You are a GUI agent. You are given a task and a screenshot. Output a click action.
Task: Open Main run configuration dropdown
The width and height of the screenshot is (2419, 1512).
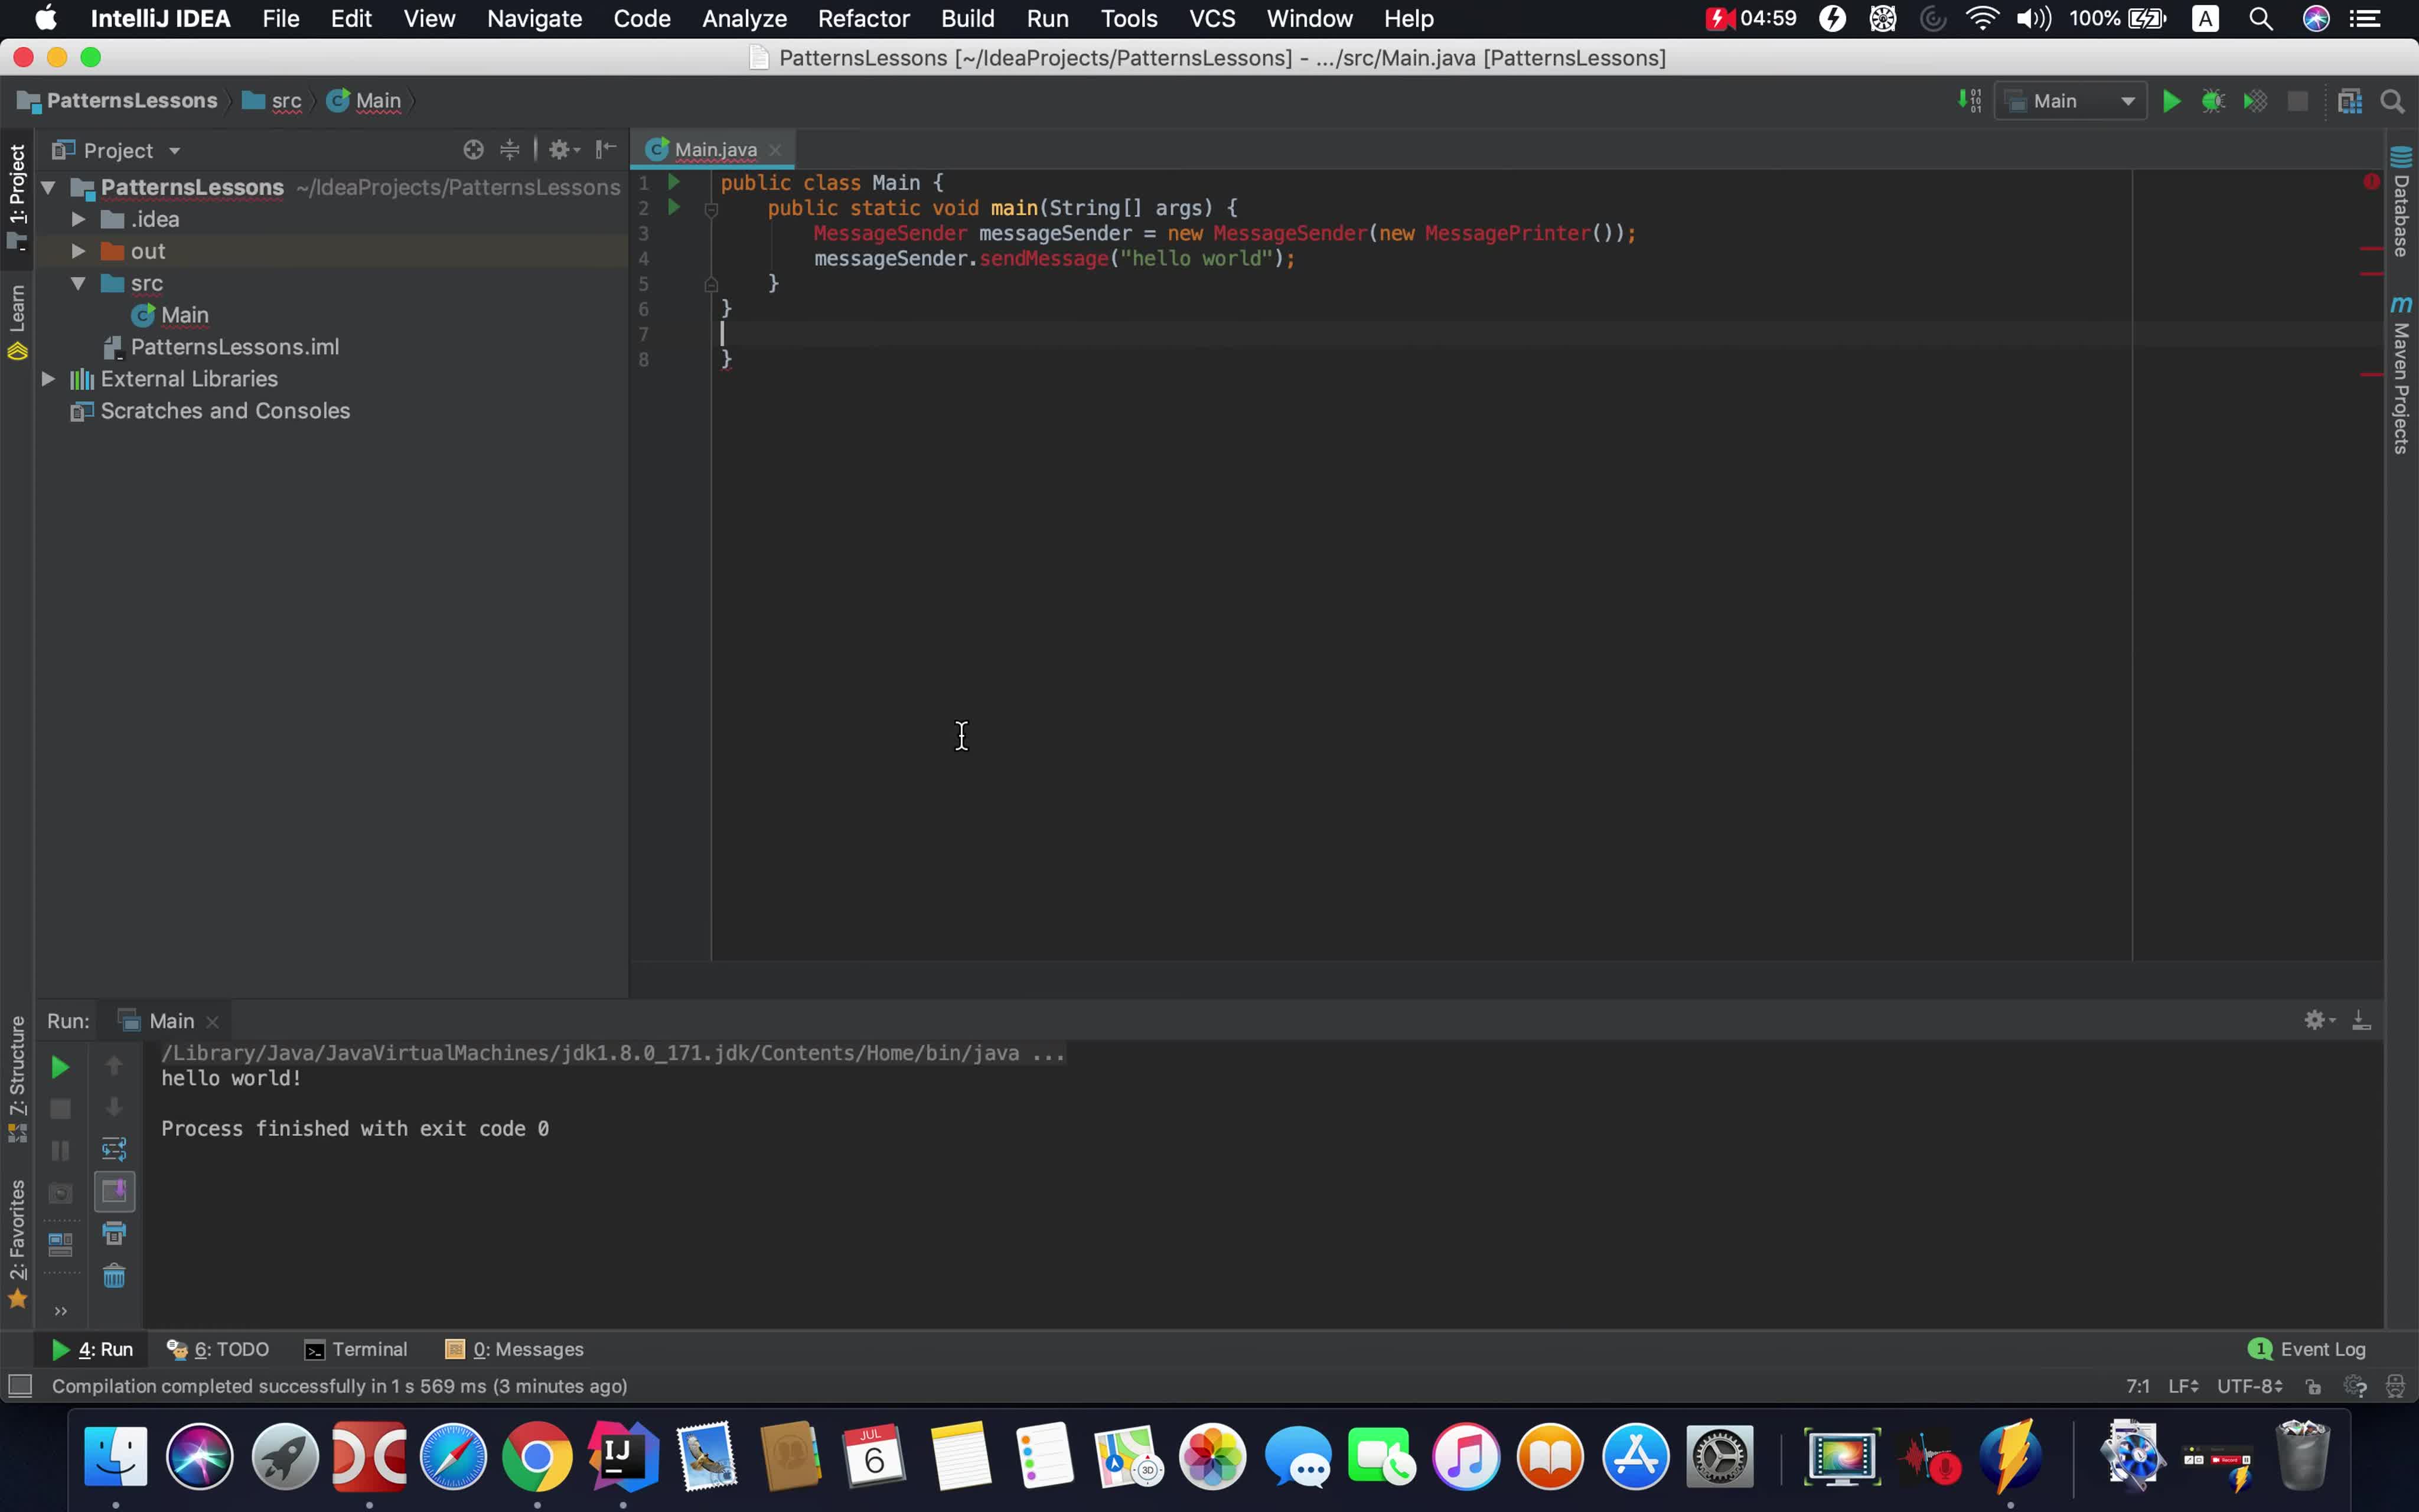coord(2069,101)
